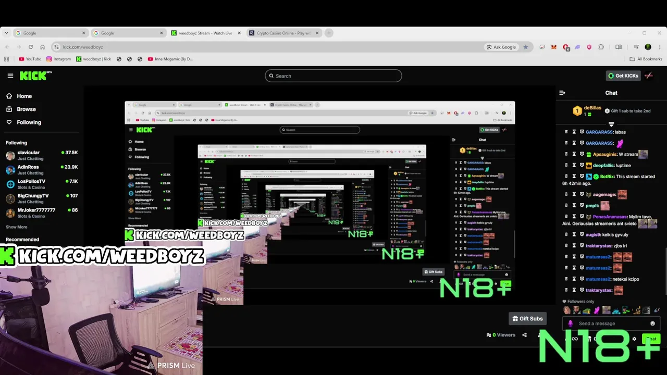Click the site info icon in address bar

pyautogui.click(x=56, y=47)
